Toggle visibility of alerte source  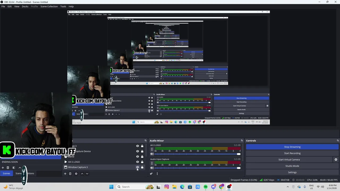138,157
